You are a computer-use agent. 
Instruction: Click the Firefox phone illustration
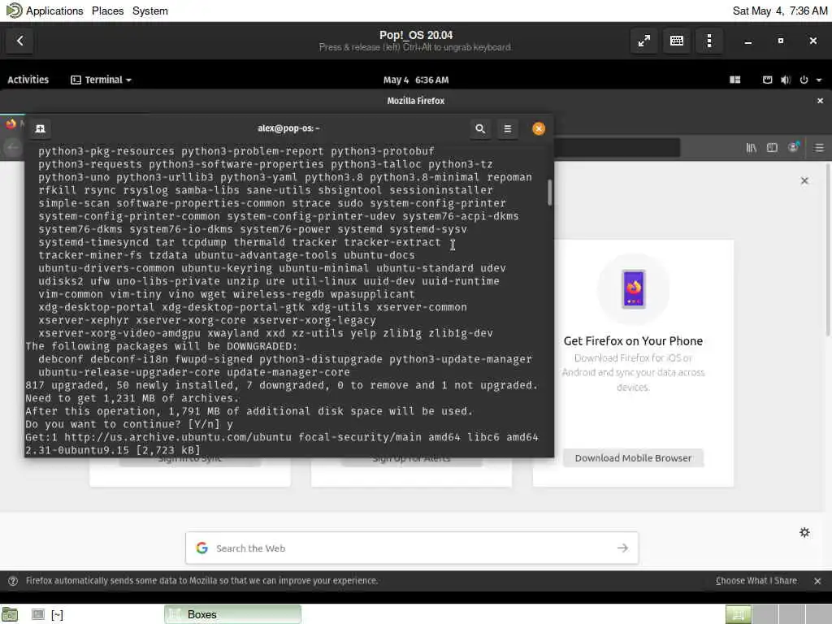(x=634, y=288)
